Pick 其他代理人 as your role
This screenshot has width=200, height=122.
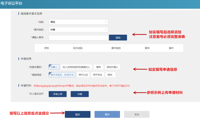[112, 67]
